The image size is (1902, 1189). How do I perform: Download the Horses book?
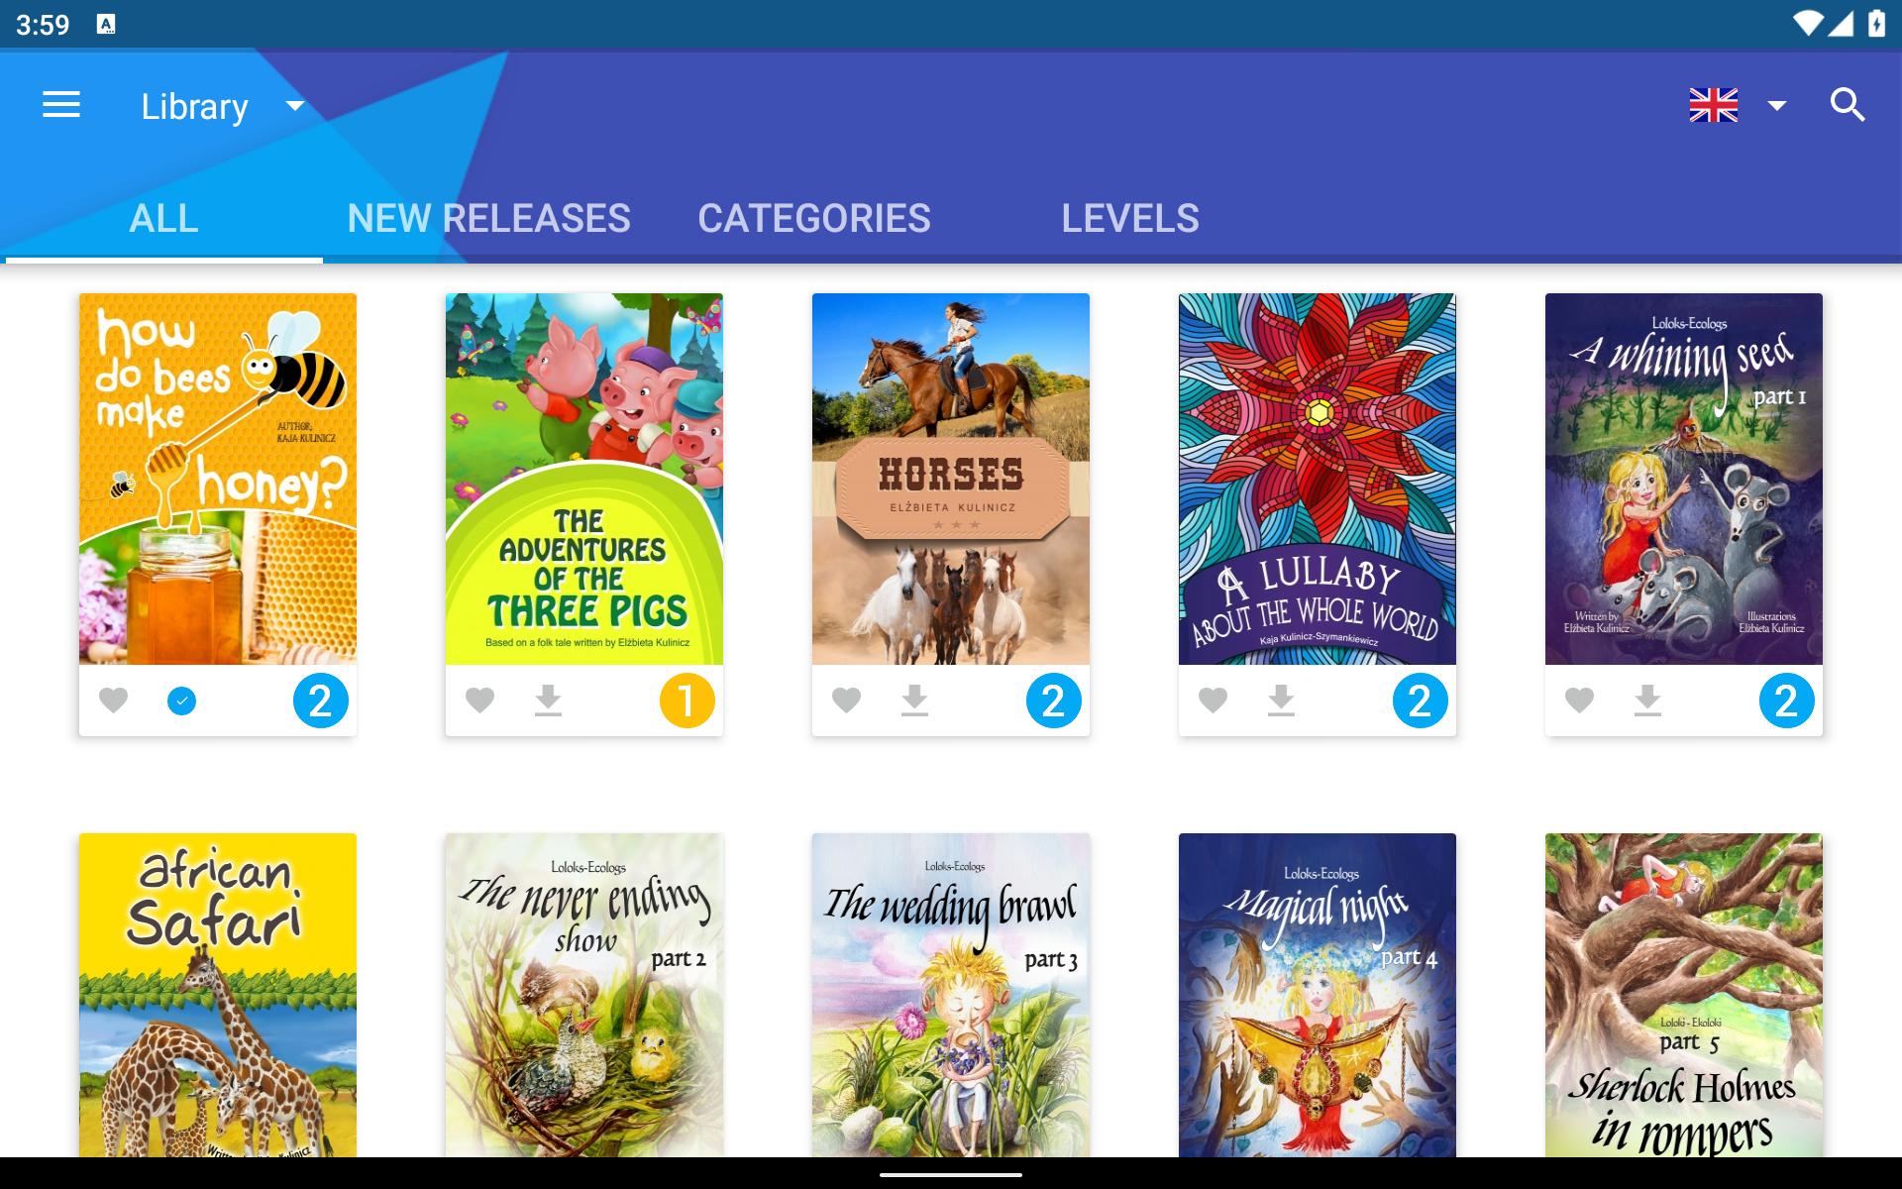914,701
